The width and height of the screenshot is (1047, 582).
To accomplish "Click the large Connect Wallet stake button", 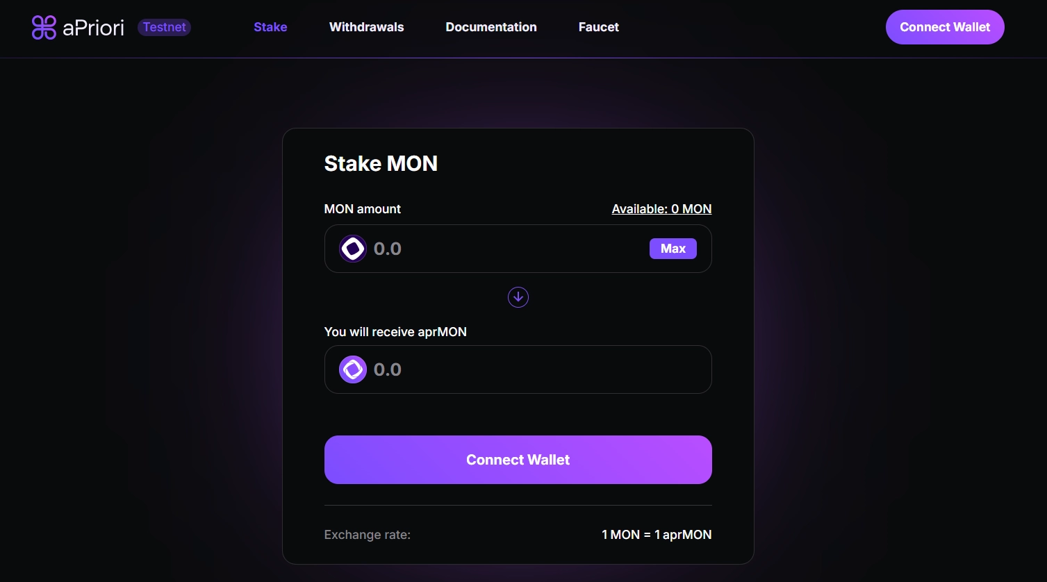I will [x=518, y=459].
